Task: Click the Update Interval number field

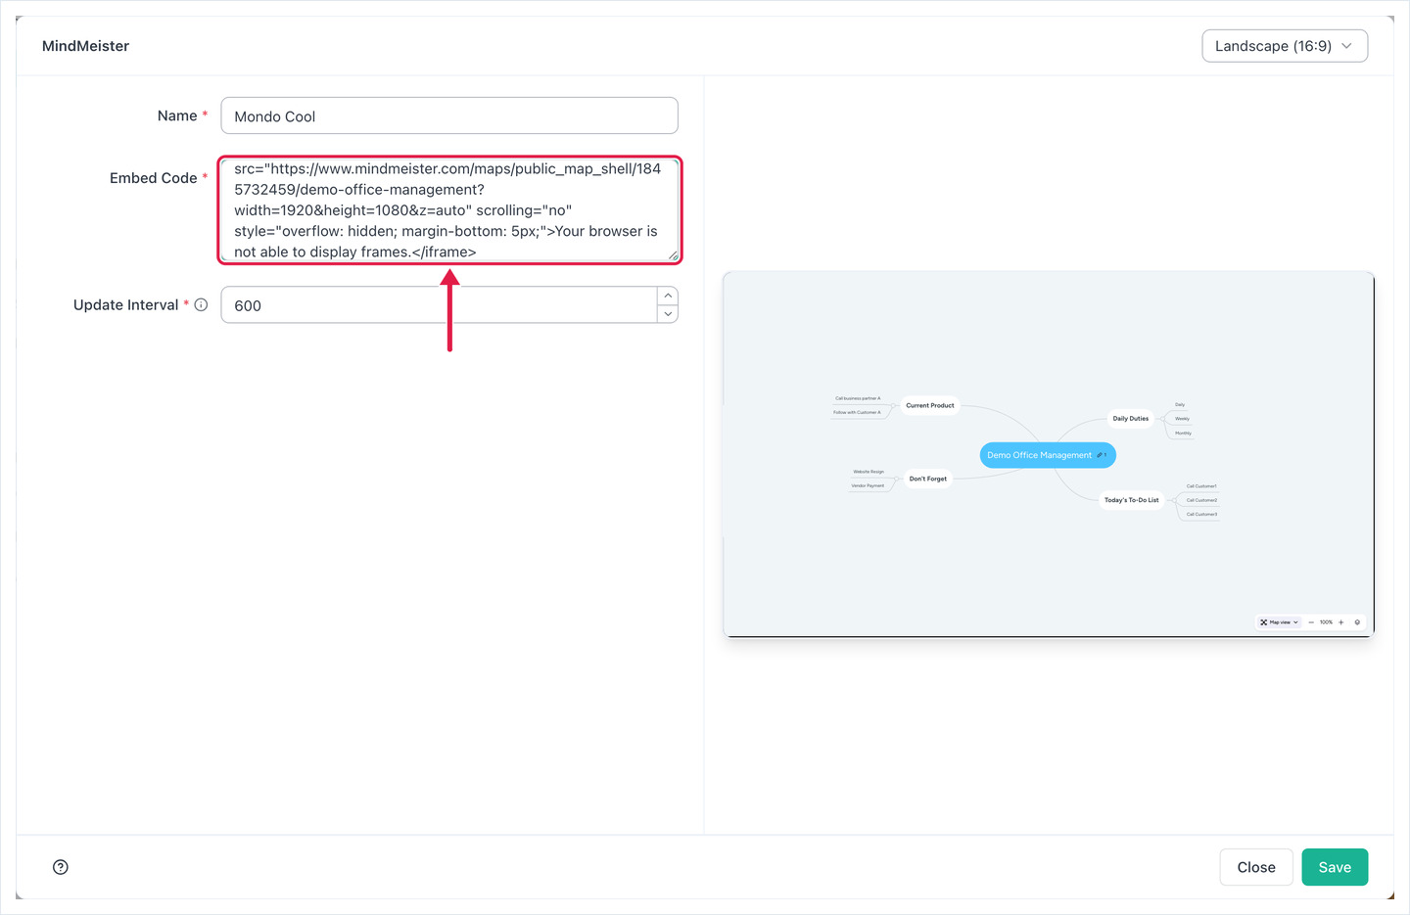Action: click(x=439, y=305)
